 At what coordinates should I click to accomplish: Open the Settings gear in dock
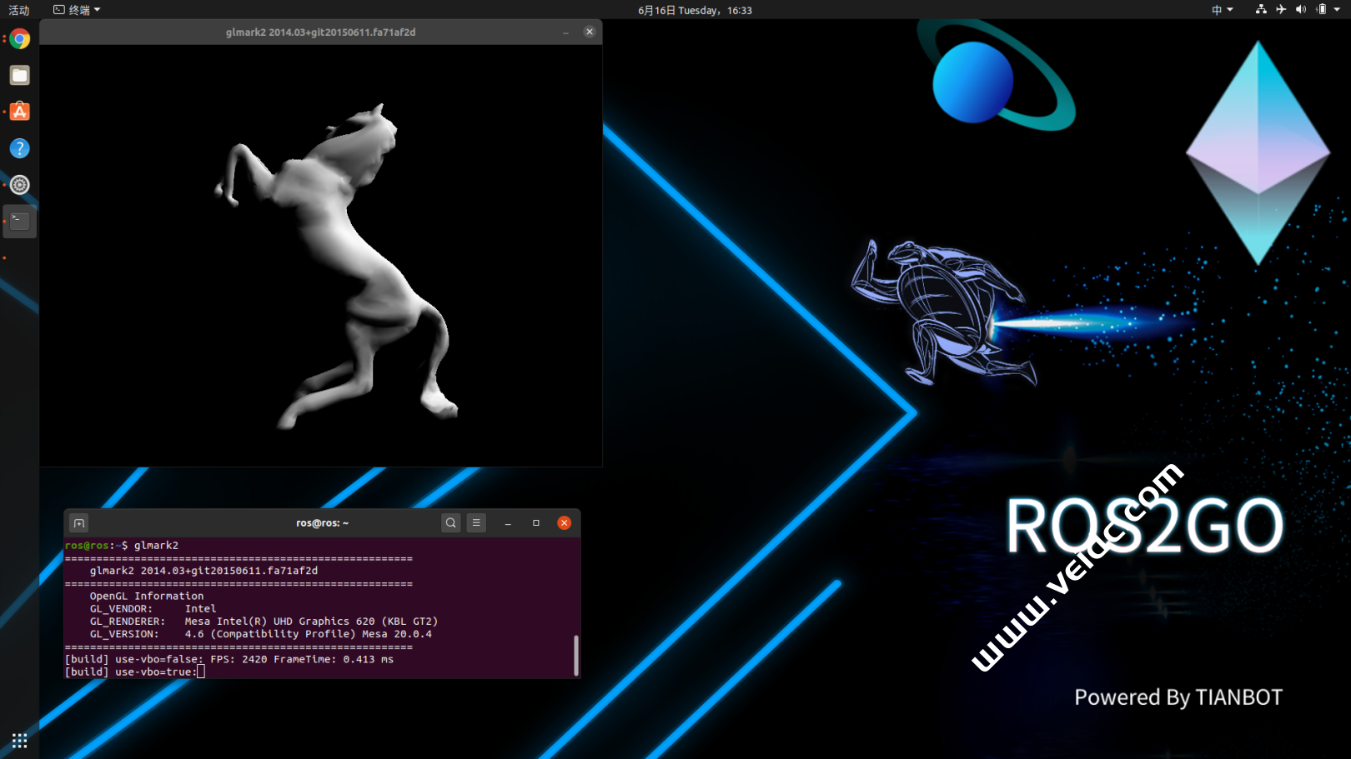(19, 185)
